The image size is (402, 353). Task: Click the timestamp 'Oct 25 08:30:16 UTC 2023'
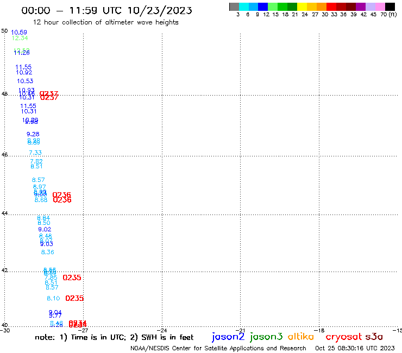355,348
